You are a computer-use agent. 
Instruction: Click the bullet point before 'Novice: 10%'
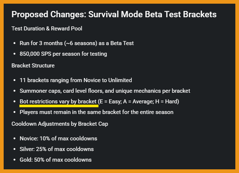coord(15,139)
